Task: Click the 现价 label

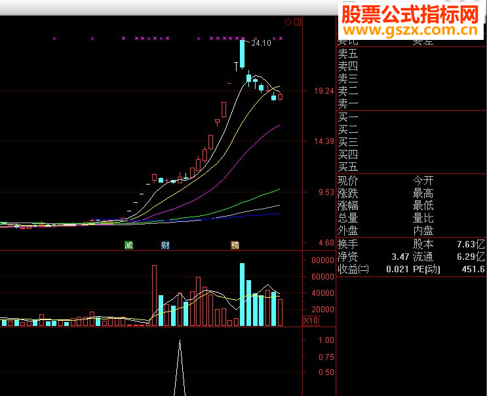Action: click(348, 181)
